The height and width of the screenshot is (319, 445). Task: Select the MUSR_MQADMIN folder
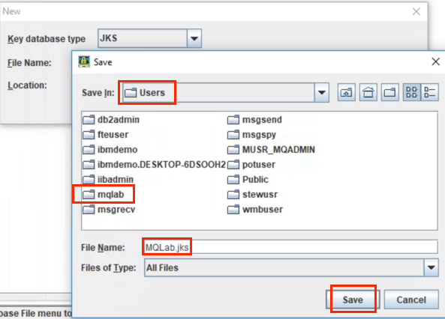[271, 149]
